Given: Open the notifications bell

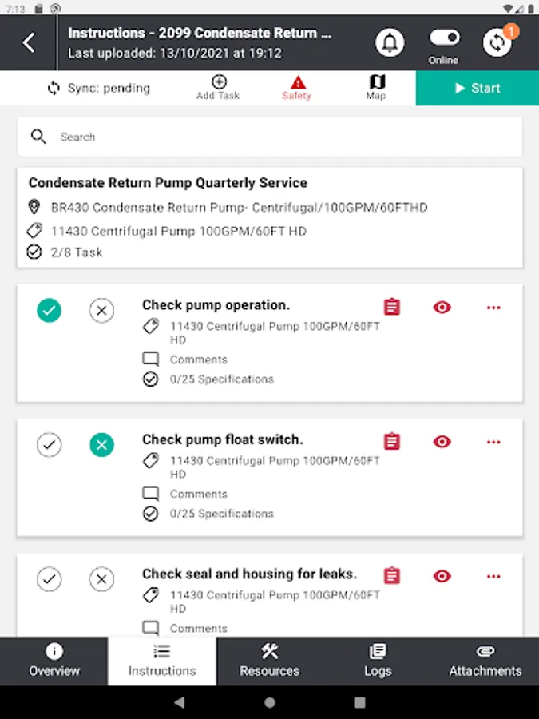Looking at the screenshot, I should (390, 42).
